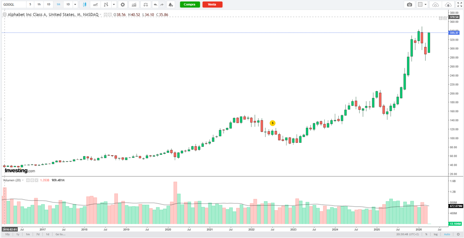Toggle Auto scale button
The image size is (464, 238).
coord(447,234)
